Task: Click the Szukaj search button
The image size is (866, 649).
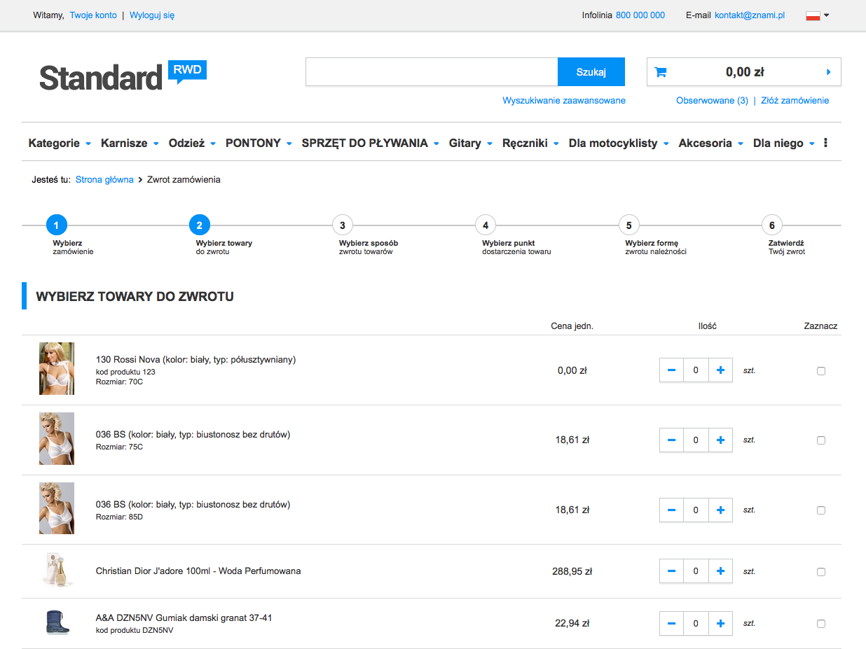Action: 591,72
